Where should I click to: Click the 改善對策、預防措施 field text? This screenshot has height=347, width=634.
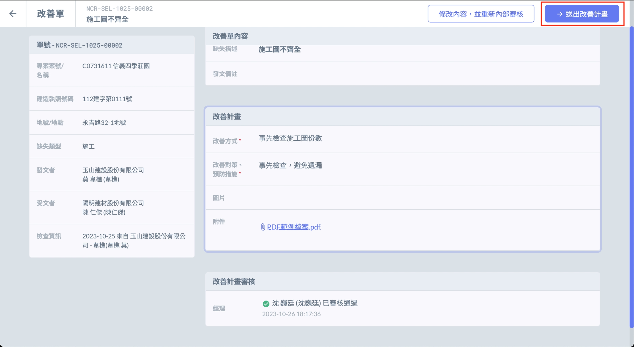pyautogui.click(x=290, y=165)
